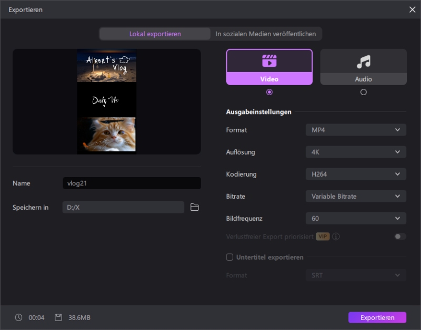Open the Format dropdown showing MP4
This screenshot has height=330, width=421.
point(356,130)
